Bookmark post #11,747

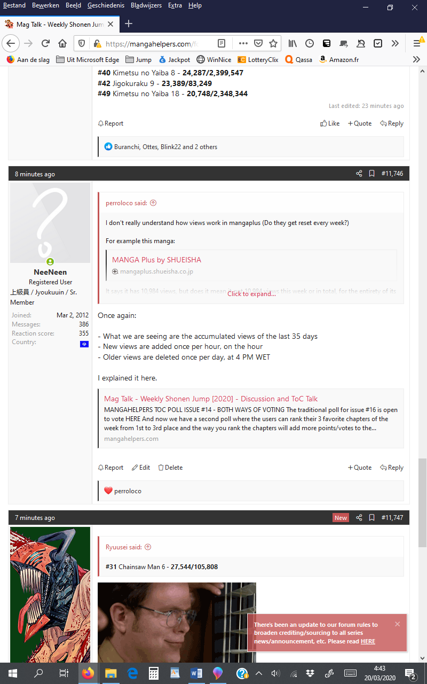coord(372,518)
